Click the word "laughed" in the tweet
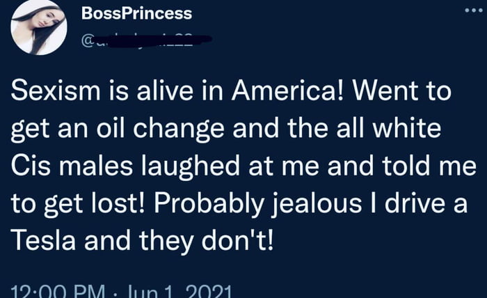The width and height of the screenshot is (487, 298). click(x=191, y=168)
